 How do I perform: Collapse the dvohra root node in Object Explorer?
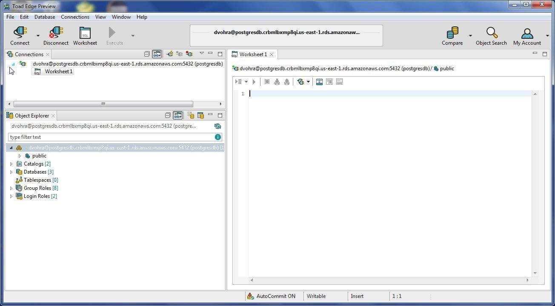click(11, 148)
